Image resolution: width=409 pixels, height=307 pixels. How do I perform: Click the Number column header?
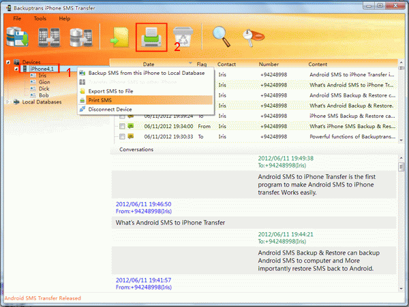tap(269, 64)
